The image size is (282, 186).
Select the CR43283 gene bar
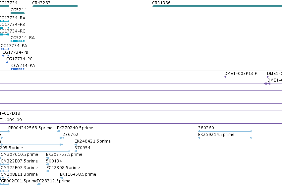55,6
